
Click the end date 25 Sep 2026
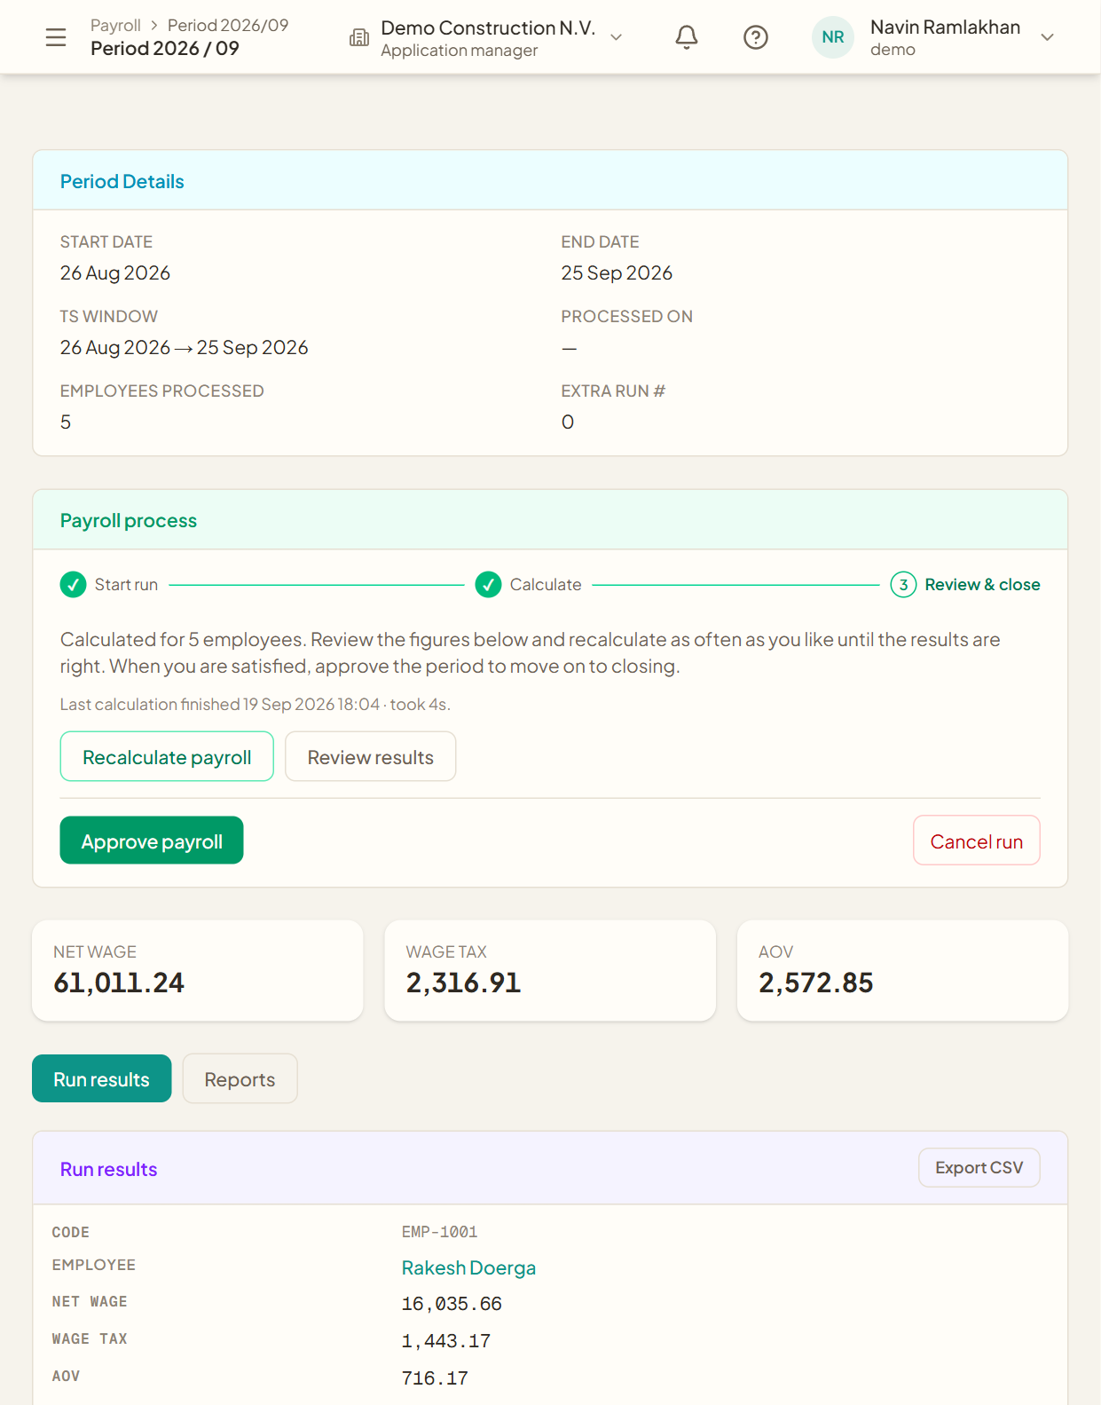[617, 272]
